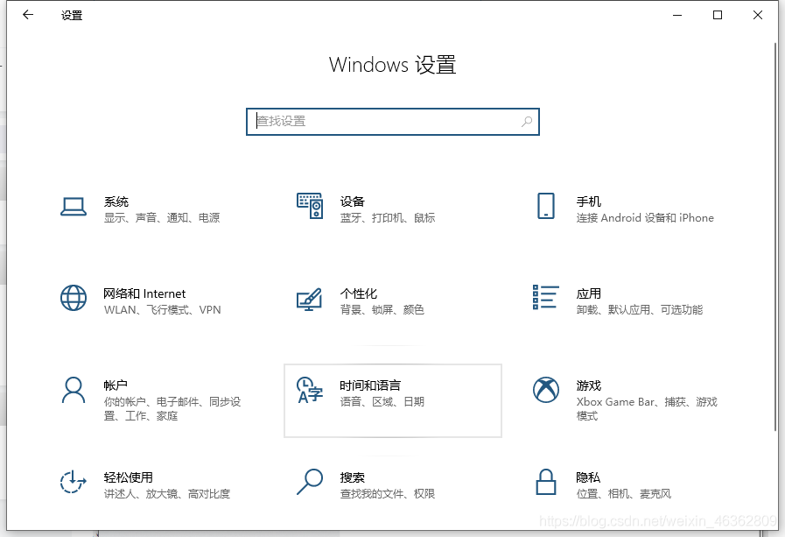The height and width of the screenshot is (537, 785).
Task: Maximize the 设置 window
Action: pos(718,15)
